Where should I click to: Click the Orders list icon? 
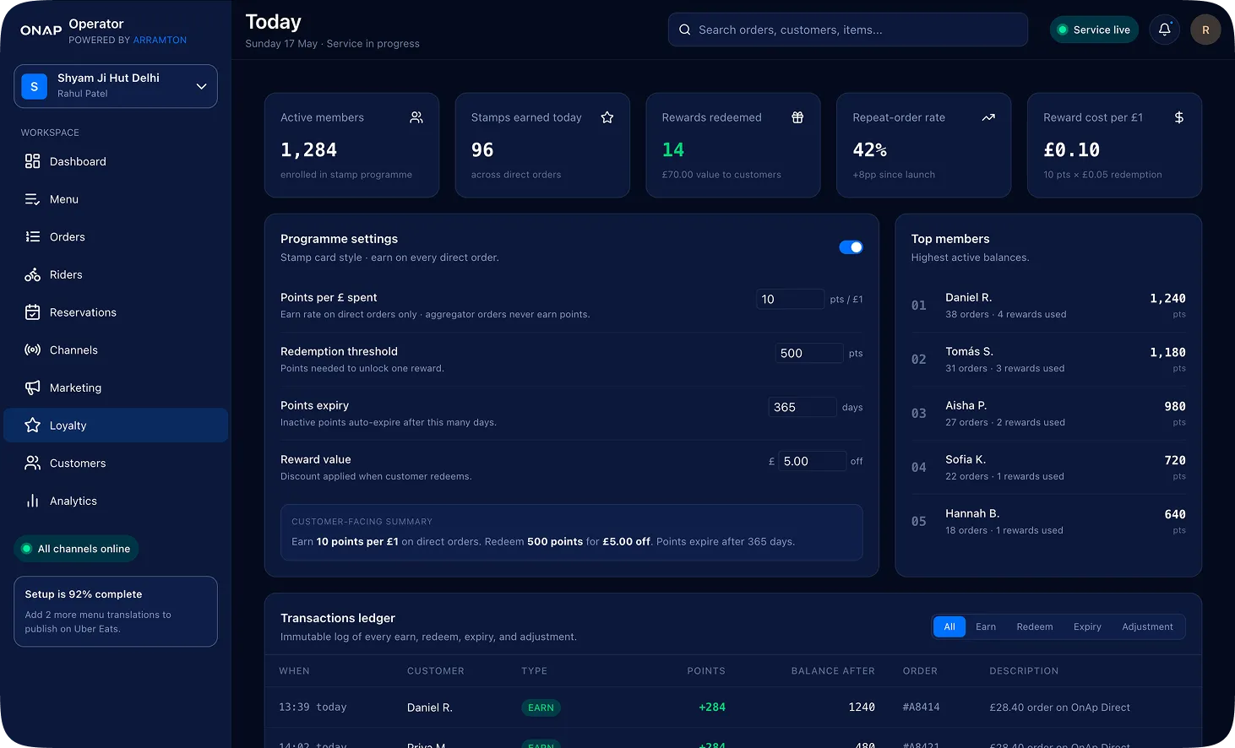tap(32, 236)
